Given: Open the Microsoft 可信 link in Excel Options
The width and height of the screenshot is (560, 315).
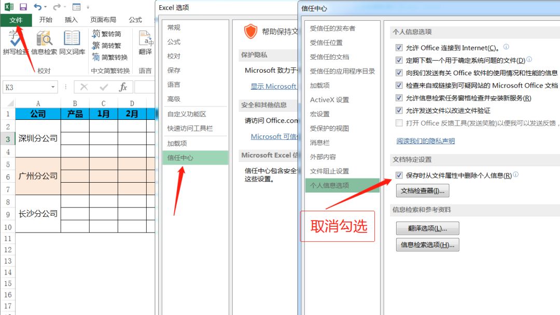Looking at the screenshot, I should pyautogui.click(x=274, y=136).
